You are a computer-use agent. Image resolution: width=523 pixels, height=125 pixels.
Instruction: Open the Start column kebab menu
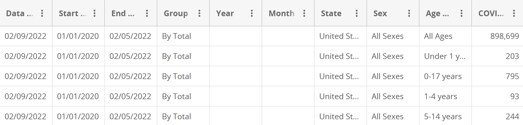(x=94, y=13)
